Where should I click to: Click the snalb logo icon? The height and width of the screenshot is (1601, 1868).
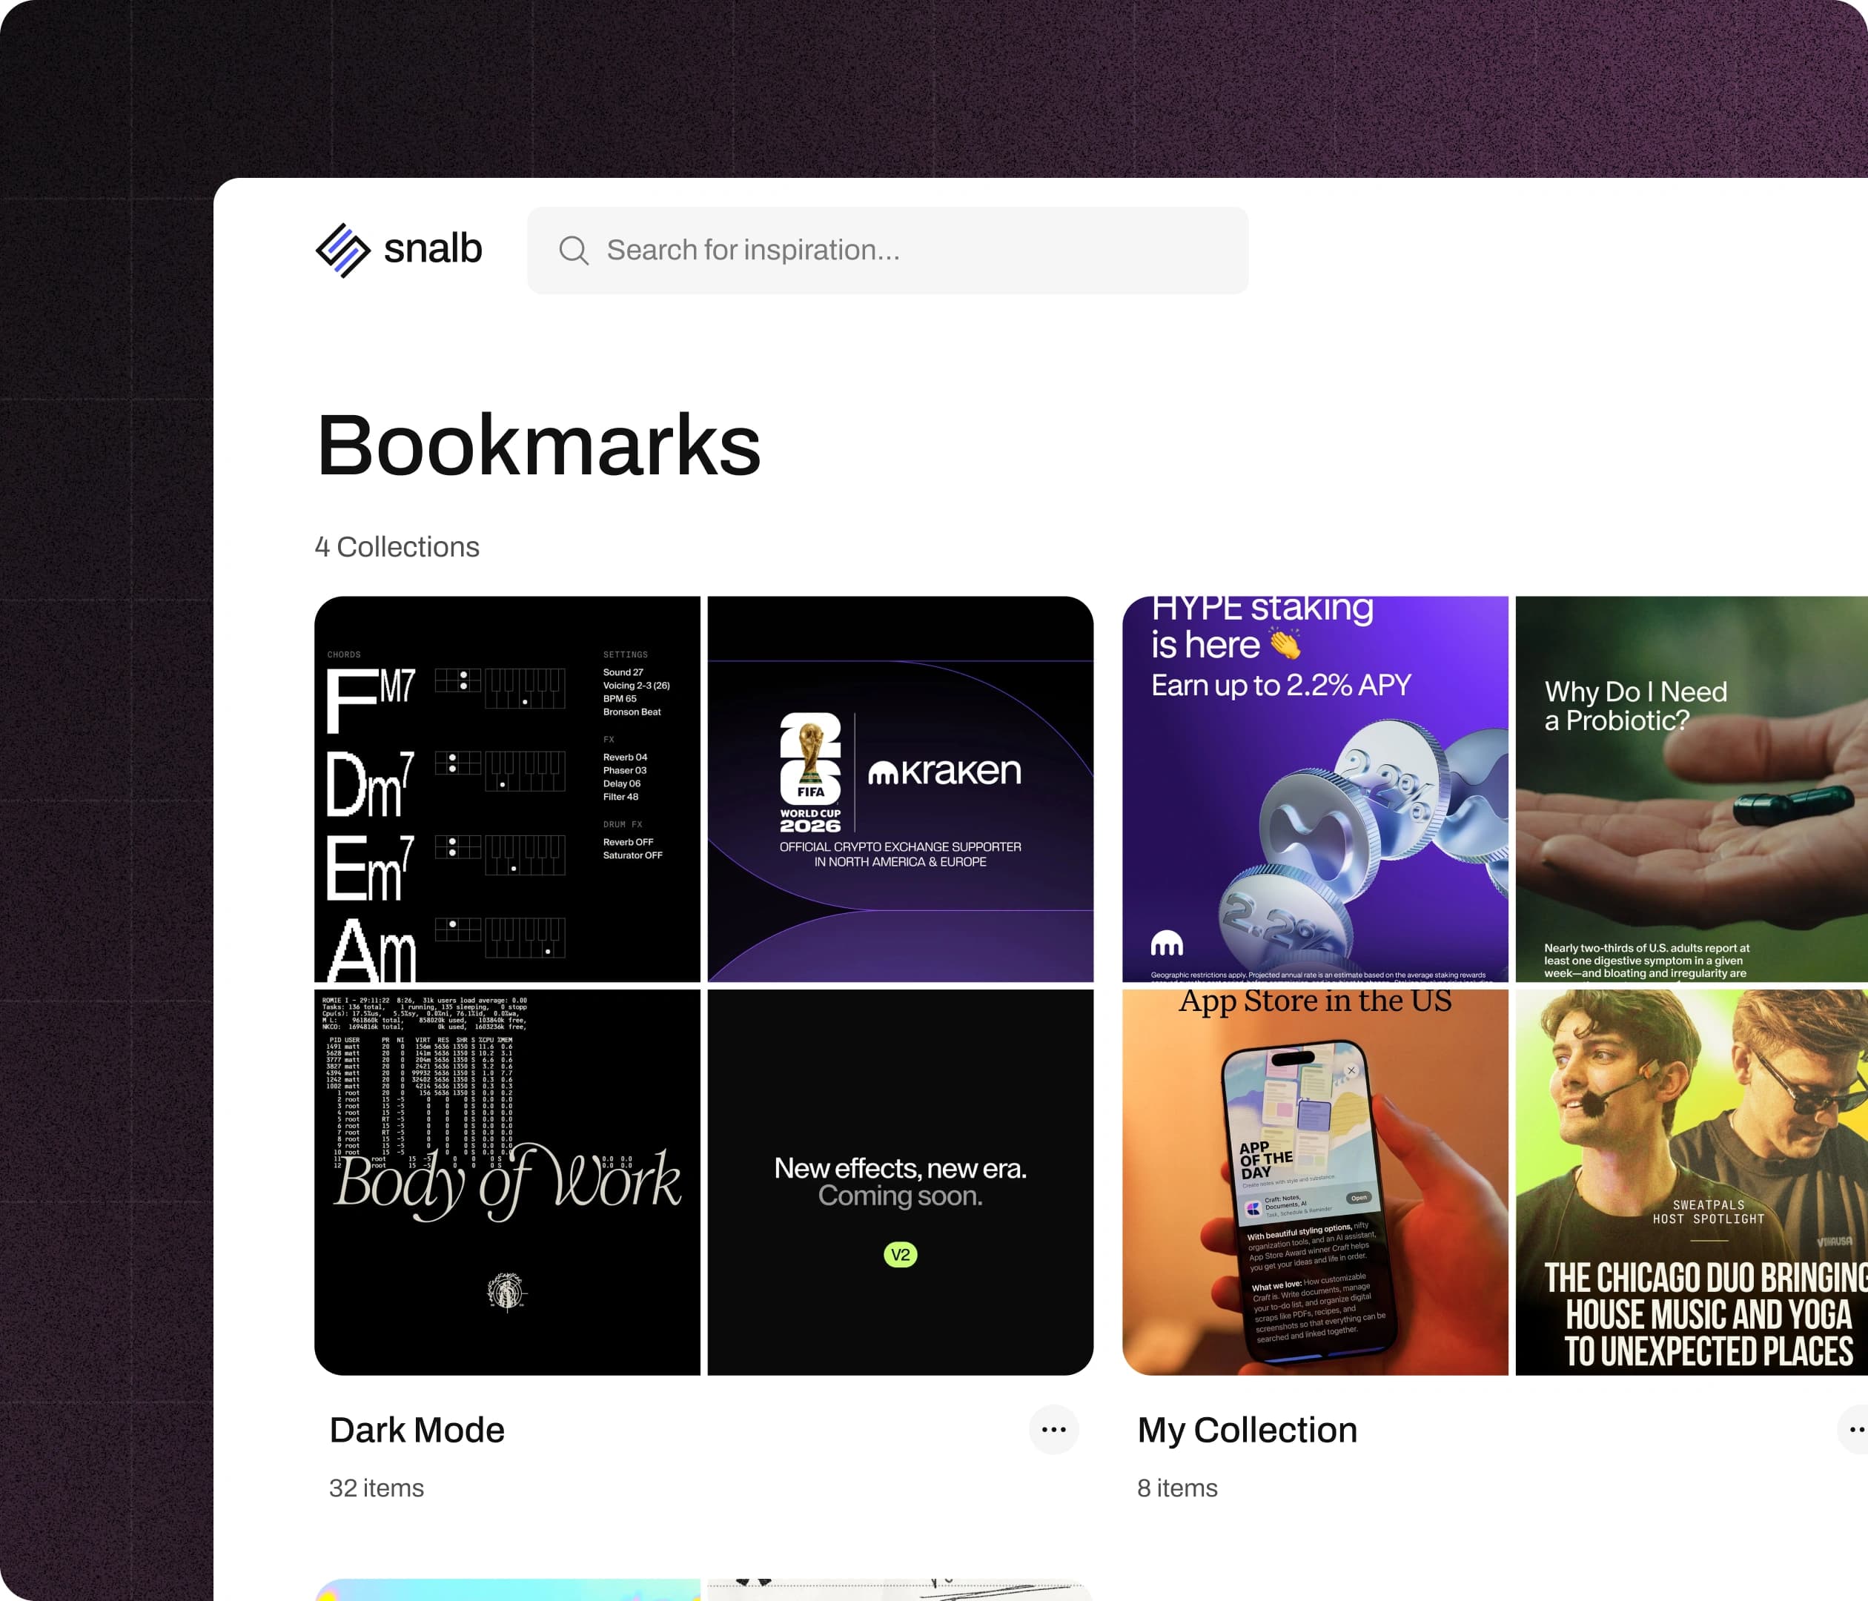click(x=342, y=250)
